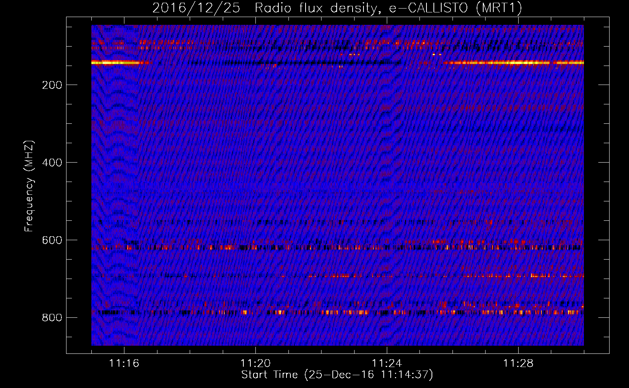Image resolution: width=629 pixels, height=388 pixels.
Task: Click the 11:28 time tick label
Action: (518, 363)
